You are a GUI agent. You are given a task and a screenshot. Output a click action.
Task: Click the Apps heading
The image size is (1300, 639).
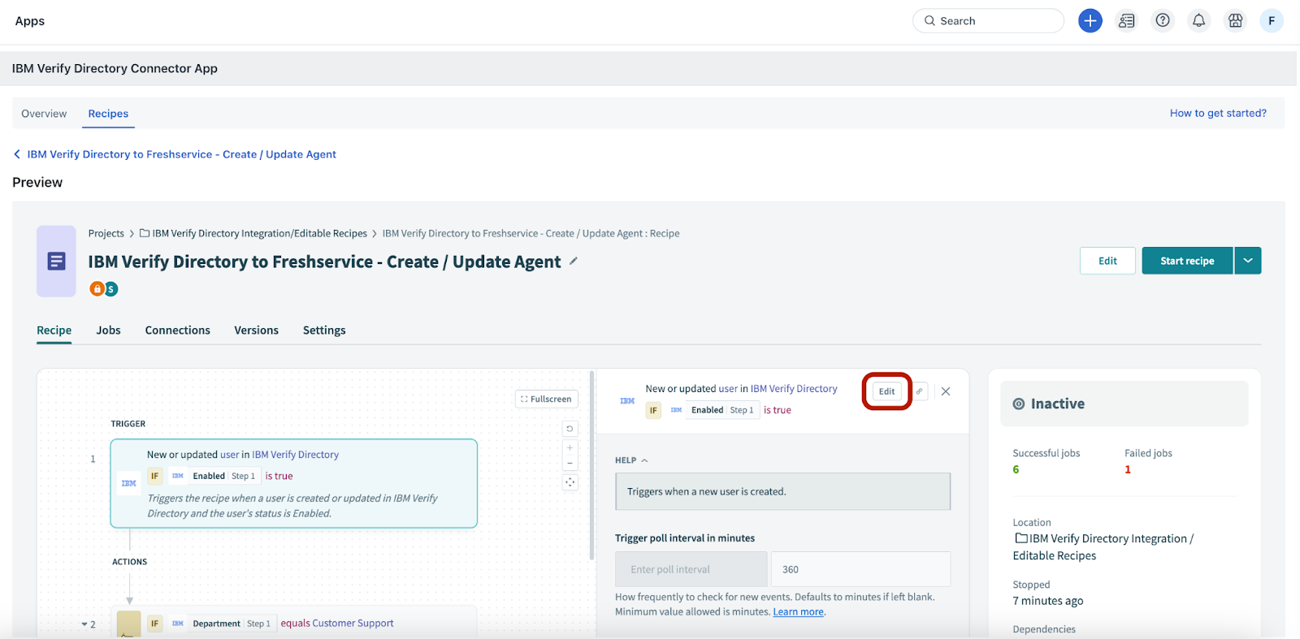tap(30, 21)
